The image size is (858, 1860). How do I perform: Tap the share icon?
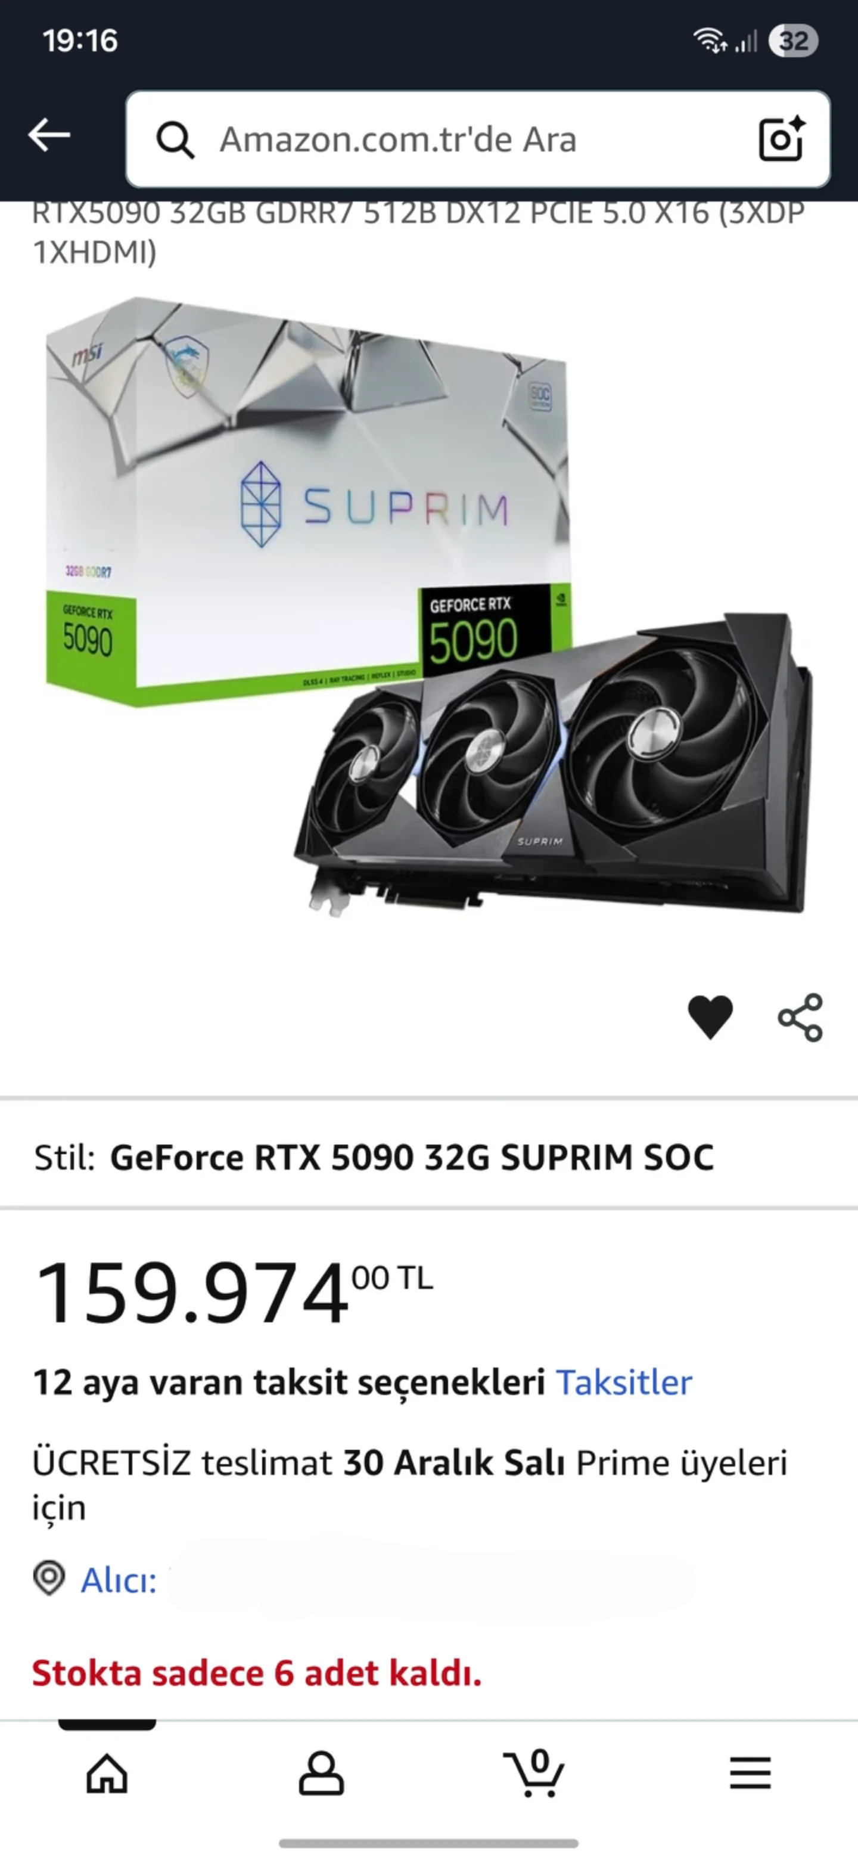[800, 1016]
